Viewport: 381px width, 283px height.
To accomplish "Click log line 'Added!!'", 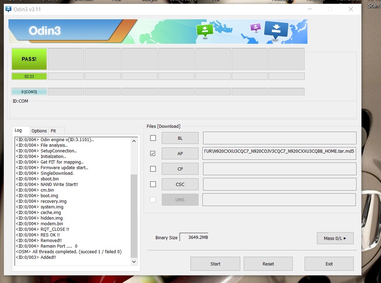I will tap(36, 257).
